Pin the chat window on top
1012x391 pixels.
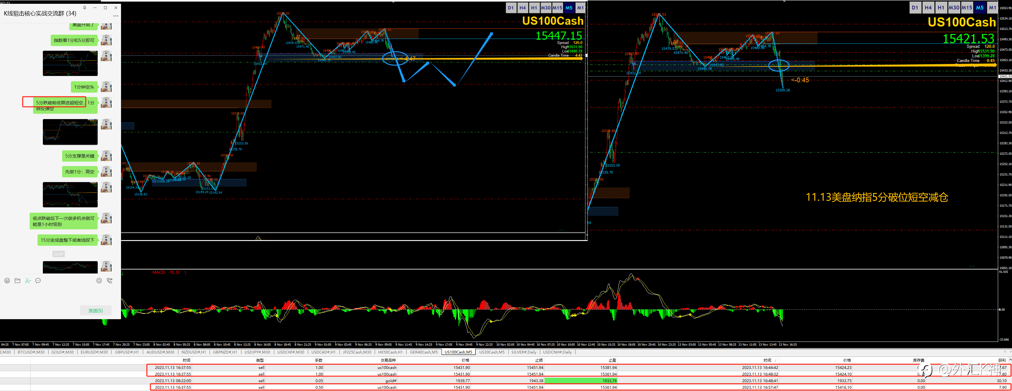pos(84,8)
